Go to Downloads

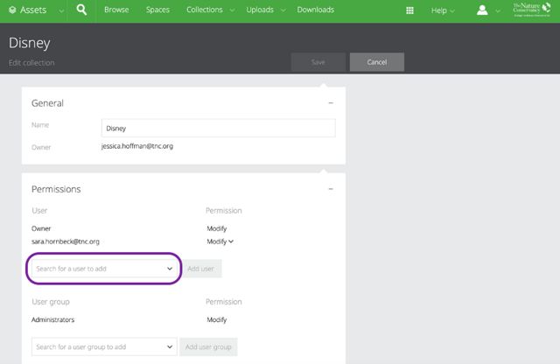point(315,10)
